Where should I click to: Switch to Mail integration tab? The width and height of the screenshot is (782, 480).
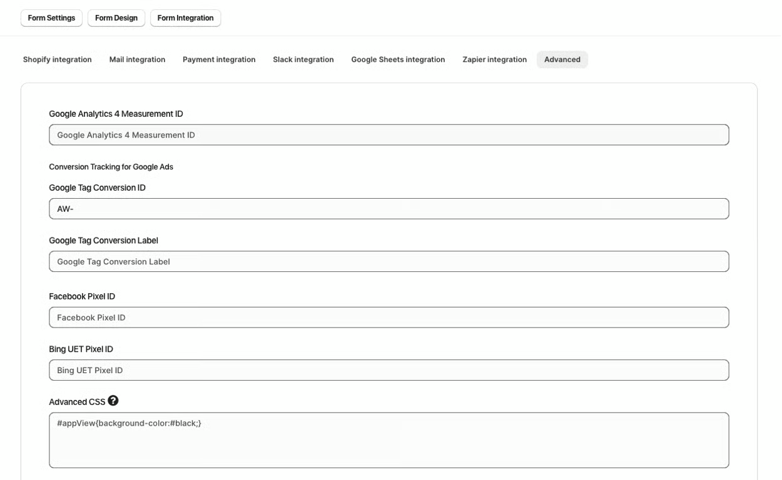137,59
